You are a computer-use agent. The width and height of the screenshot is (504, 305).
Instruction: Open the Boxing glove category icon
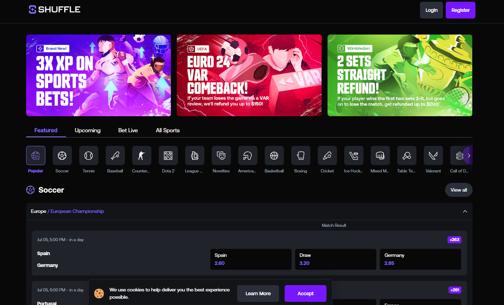pos(301,155)
